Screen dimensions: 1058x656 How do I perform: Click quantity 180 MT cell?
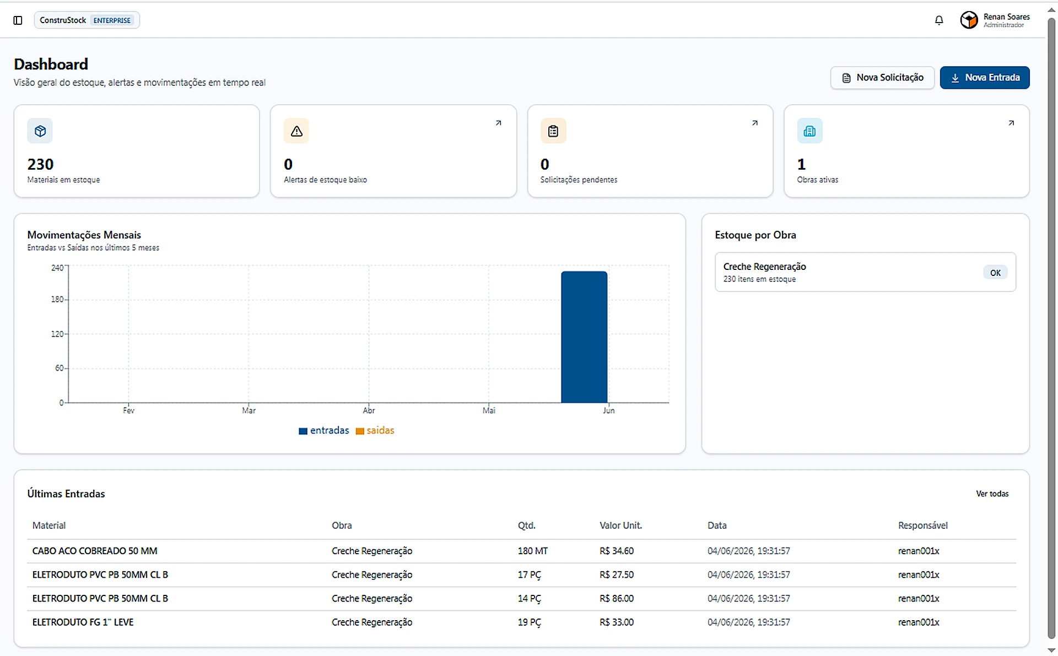pos(533,551)
